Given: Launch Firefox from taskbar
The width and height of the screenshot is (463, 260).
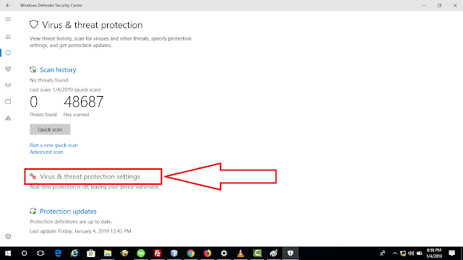Looking at the screenshot, I should (208, 253).
